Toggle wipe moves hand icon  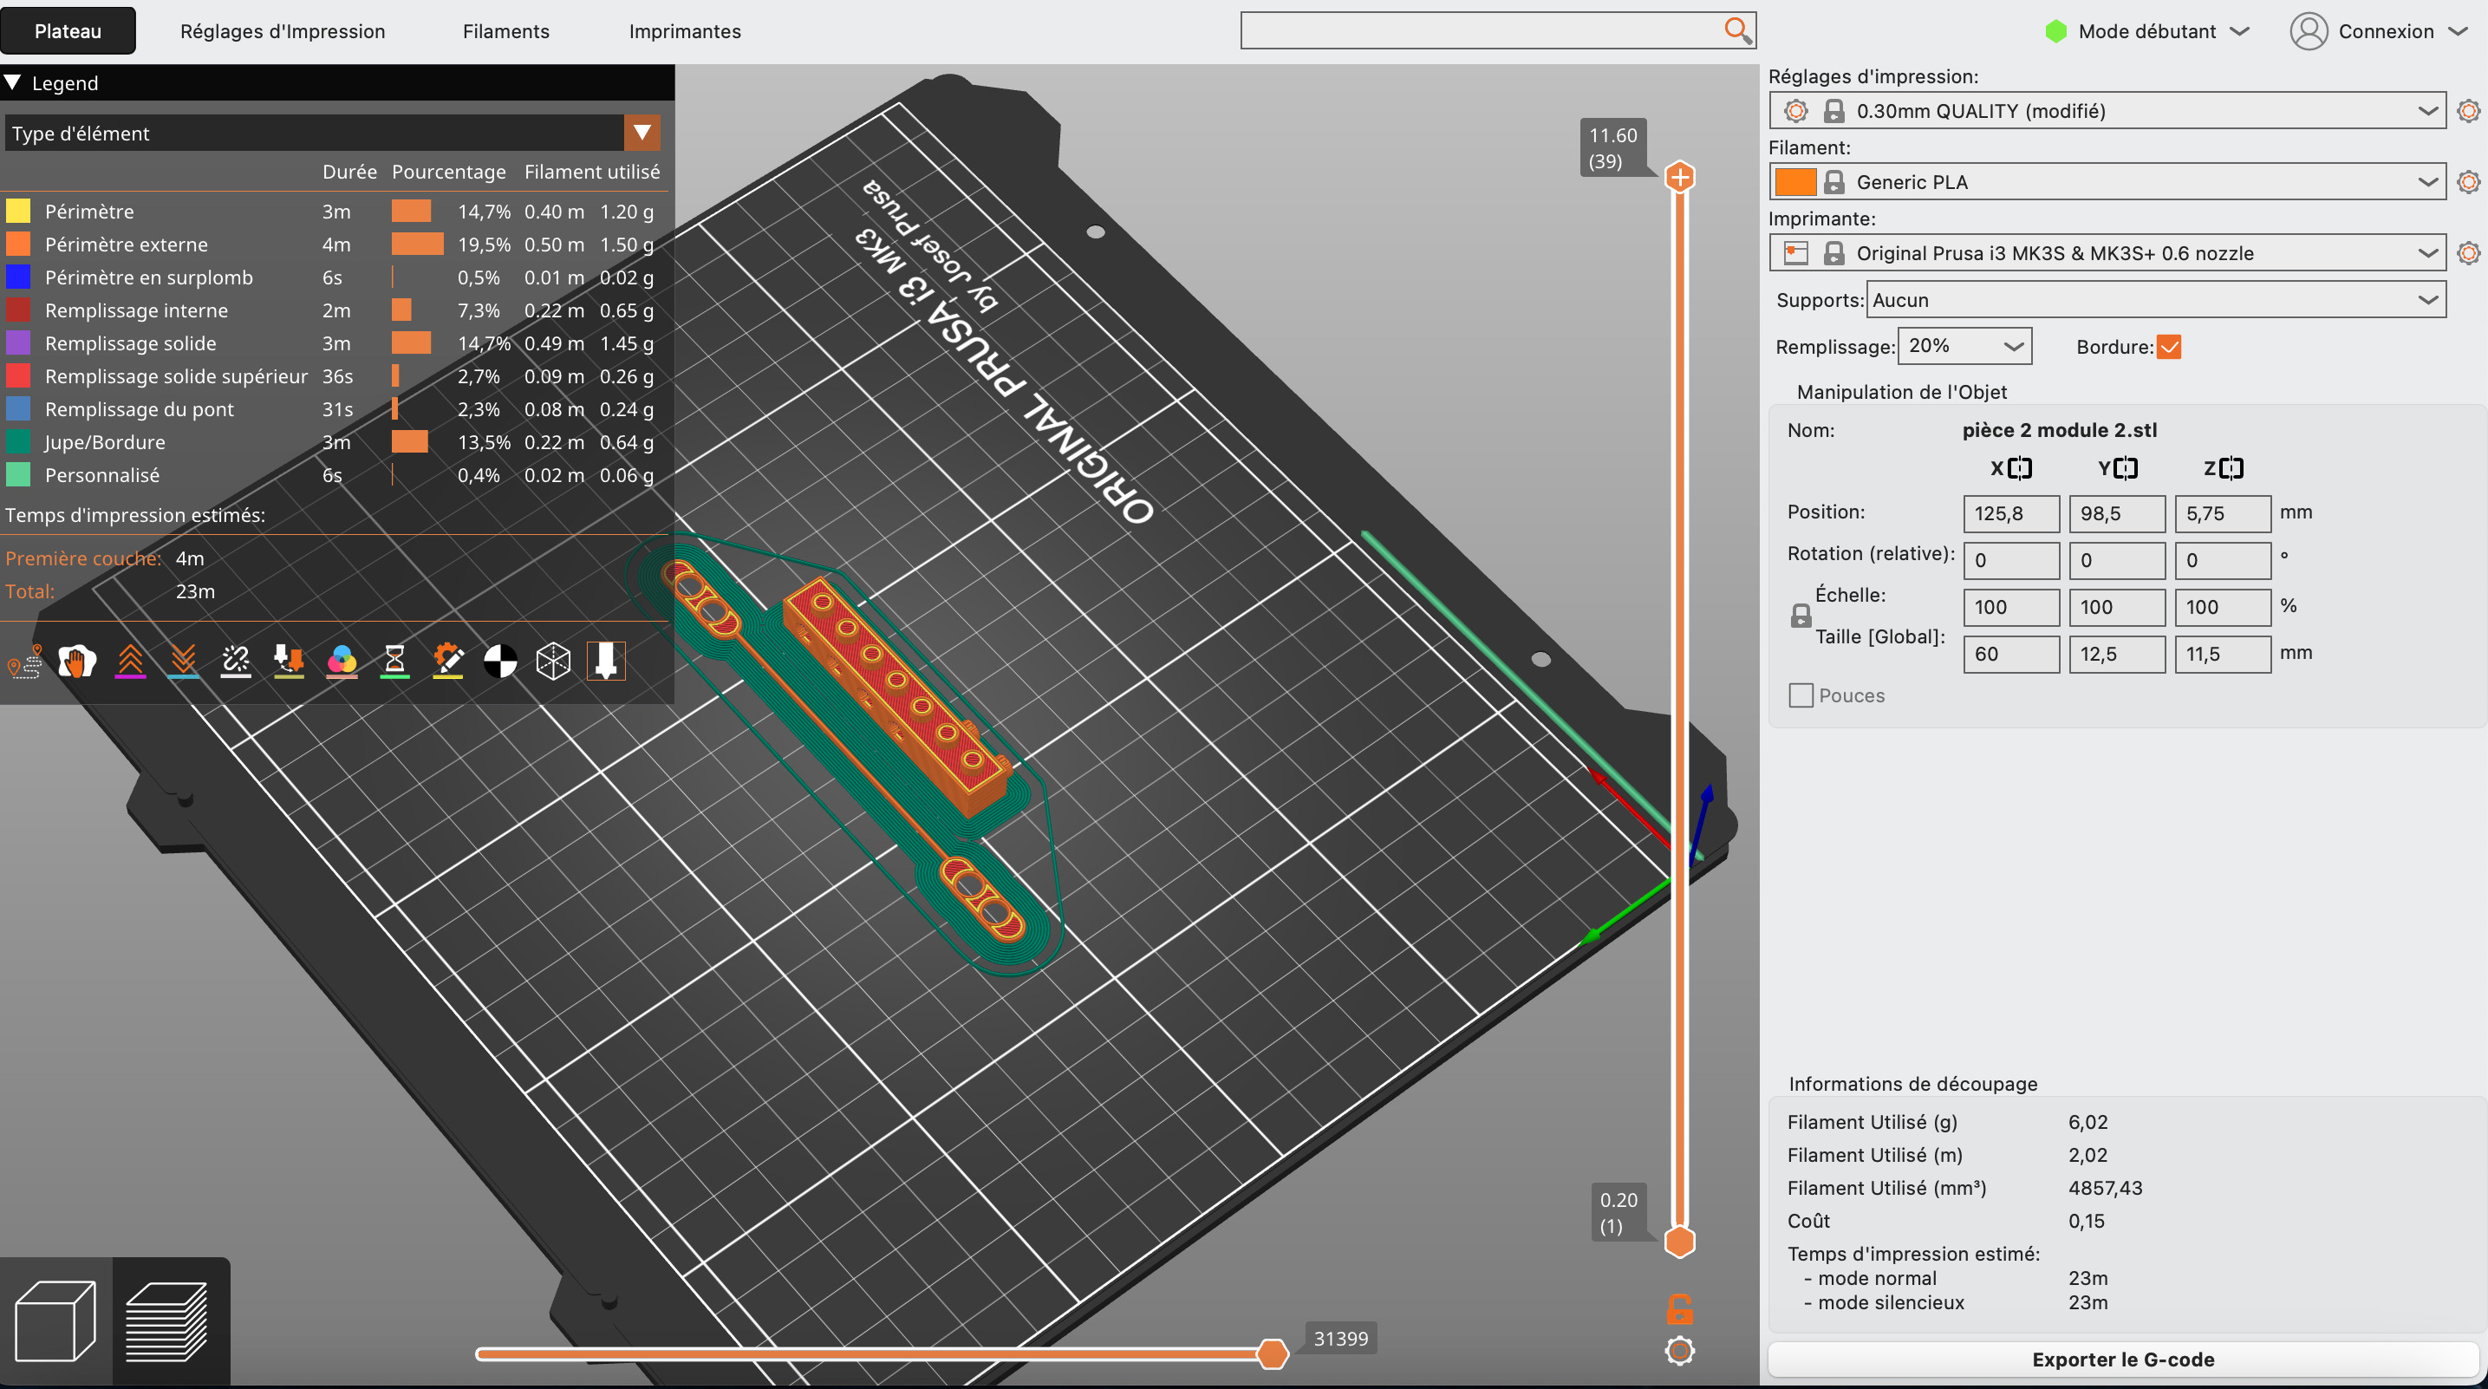[x=77, y=662]
